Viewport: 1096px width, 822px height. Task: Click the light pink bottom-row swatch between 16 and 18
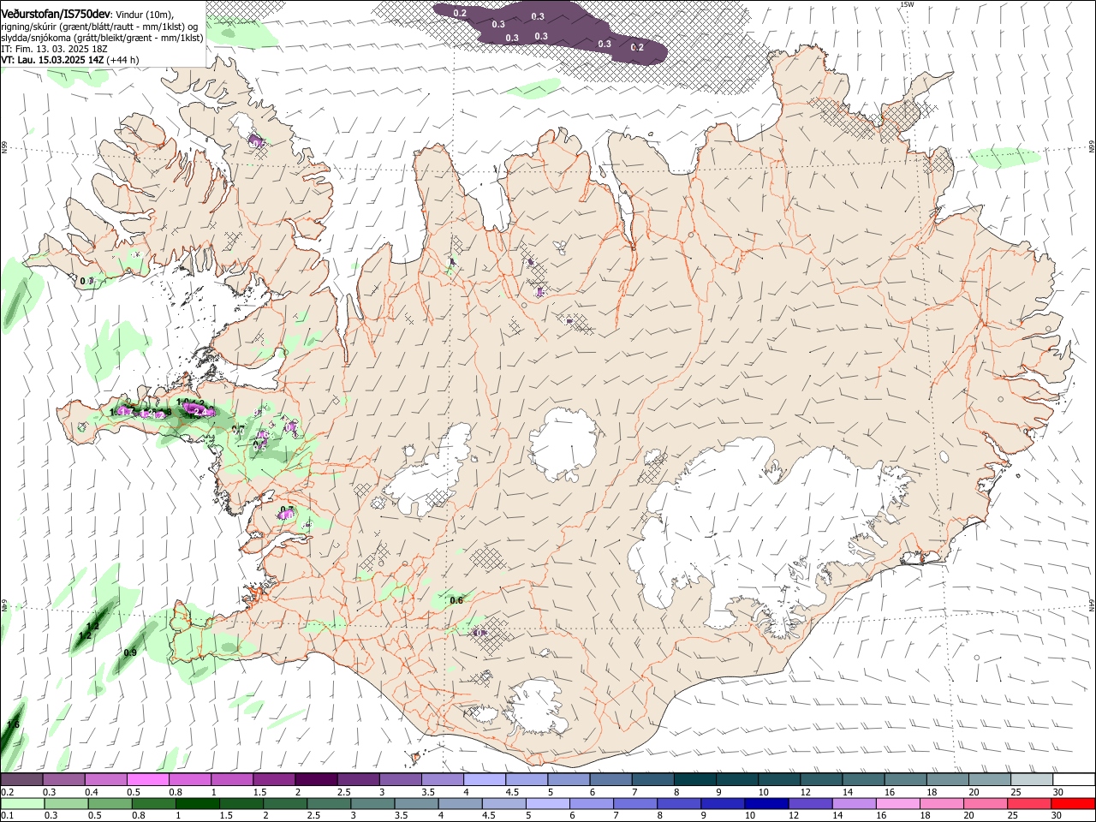899,803
